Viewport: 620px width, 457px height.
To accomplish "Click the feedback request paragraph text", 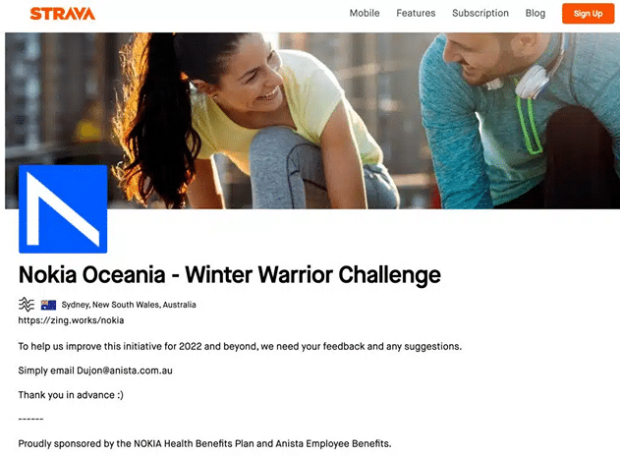I will 240,346.
